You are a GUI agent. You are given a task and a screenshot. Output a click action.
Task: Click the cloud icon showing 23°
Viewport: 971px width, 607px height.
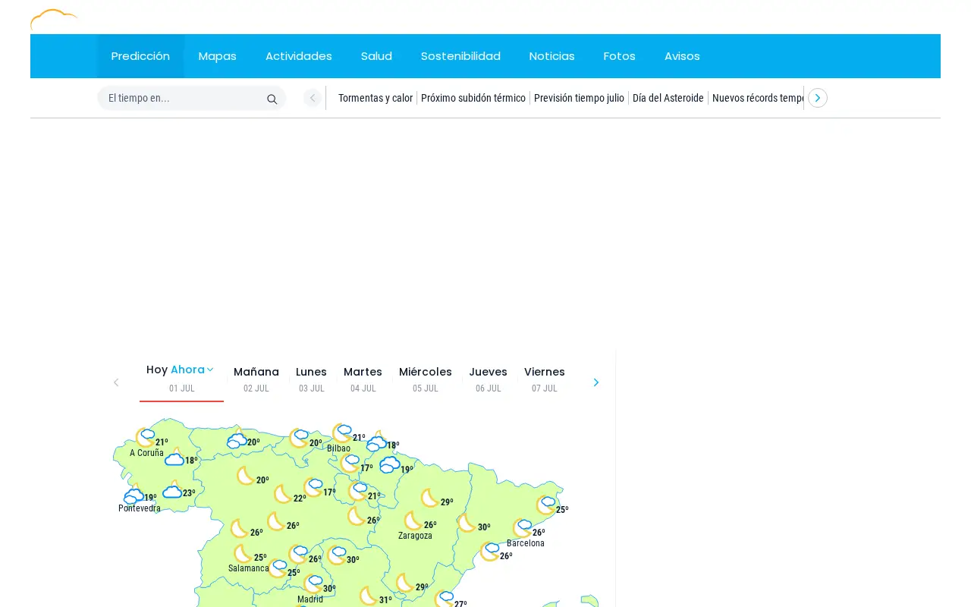172,491
